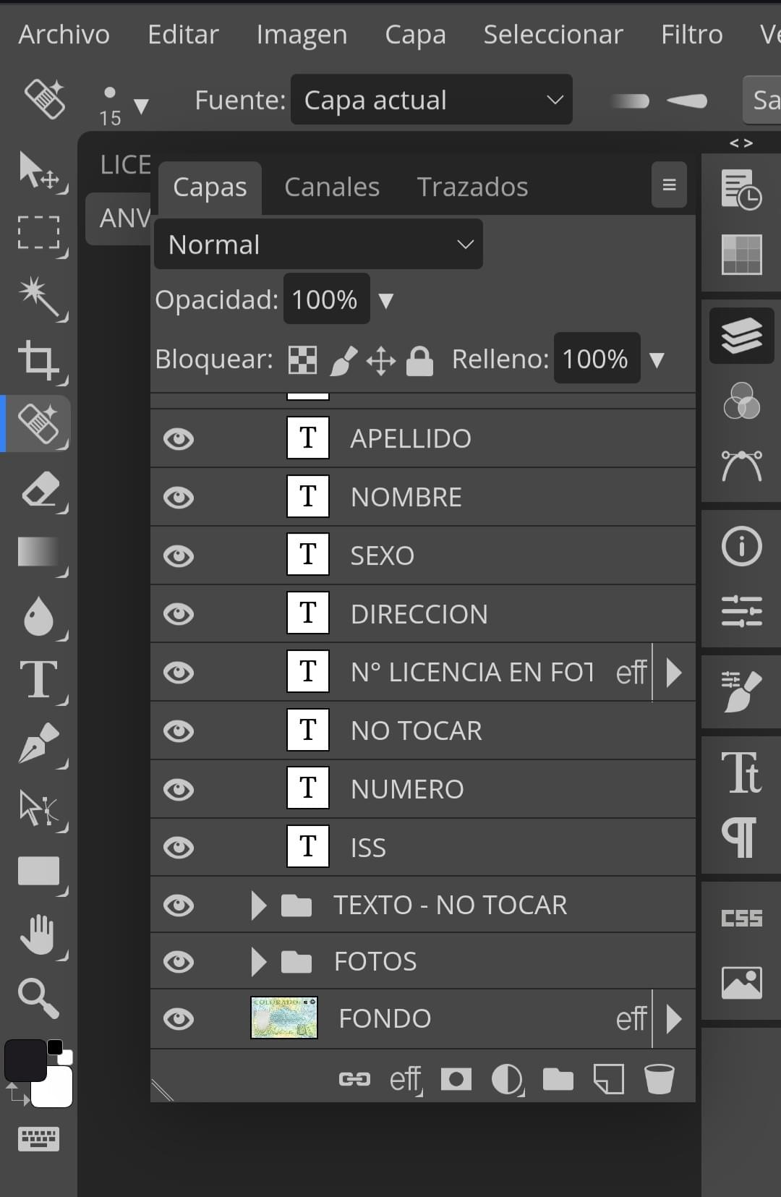Click the add raster mask icon
This screenshot has height=1197, width=781.
[x=456, y=1079]
